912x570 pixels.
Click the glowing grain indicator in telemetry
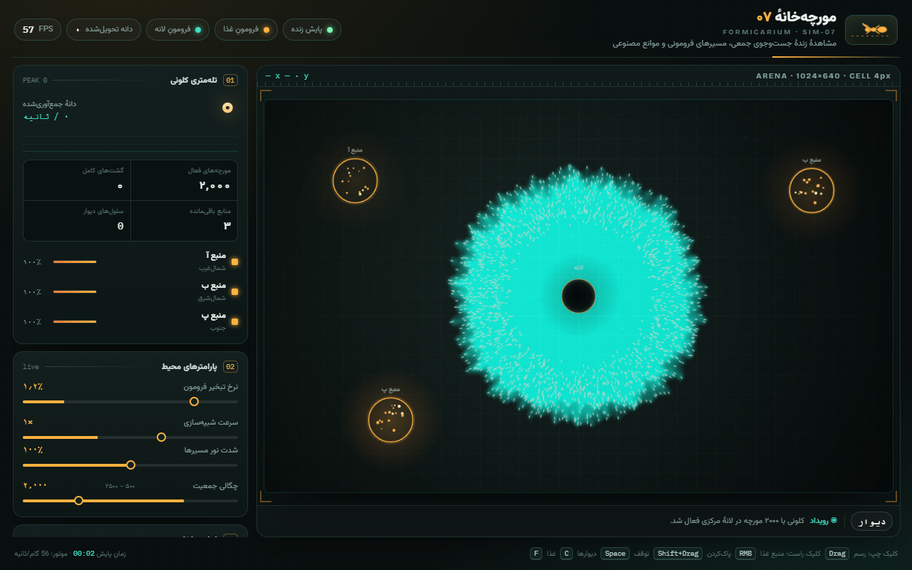tap(228, 108)
